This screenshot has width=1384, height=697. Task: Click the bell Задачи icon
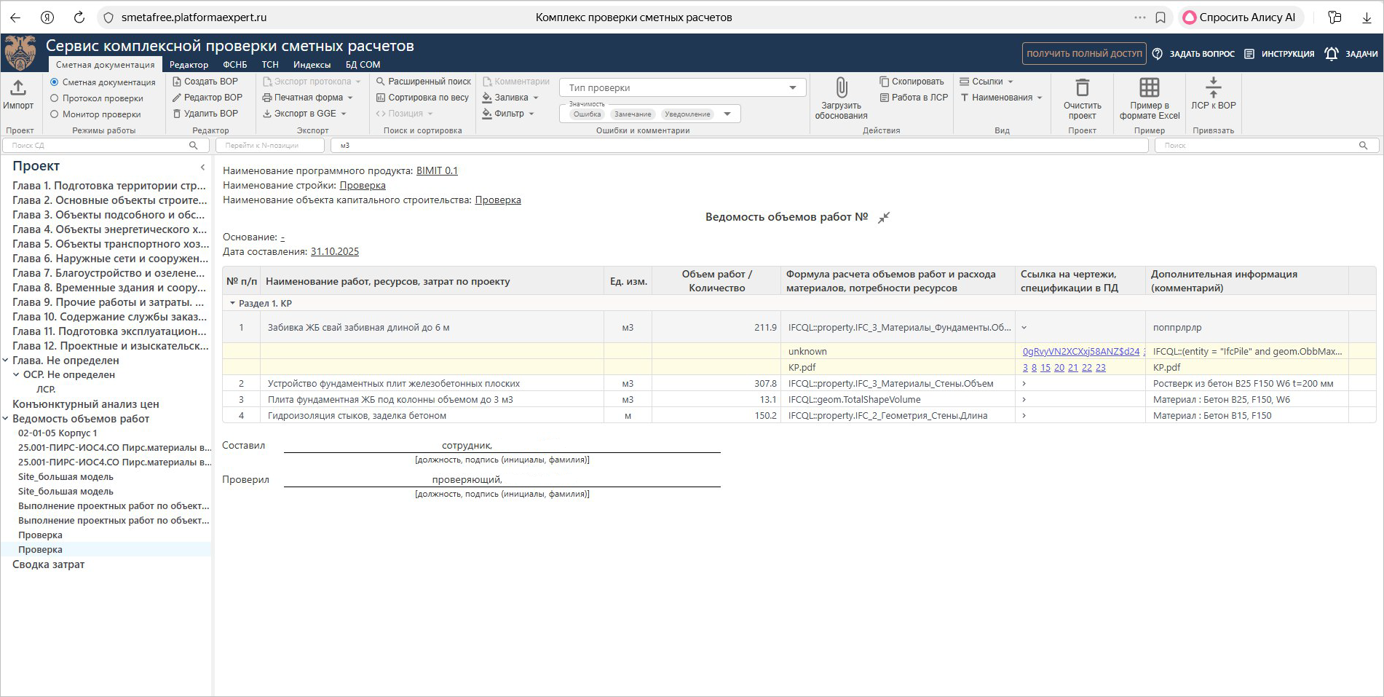1331,54
